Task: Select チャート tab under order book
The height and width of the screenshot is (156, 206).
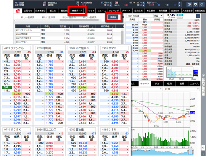Action: pos(145,84)
